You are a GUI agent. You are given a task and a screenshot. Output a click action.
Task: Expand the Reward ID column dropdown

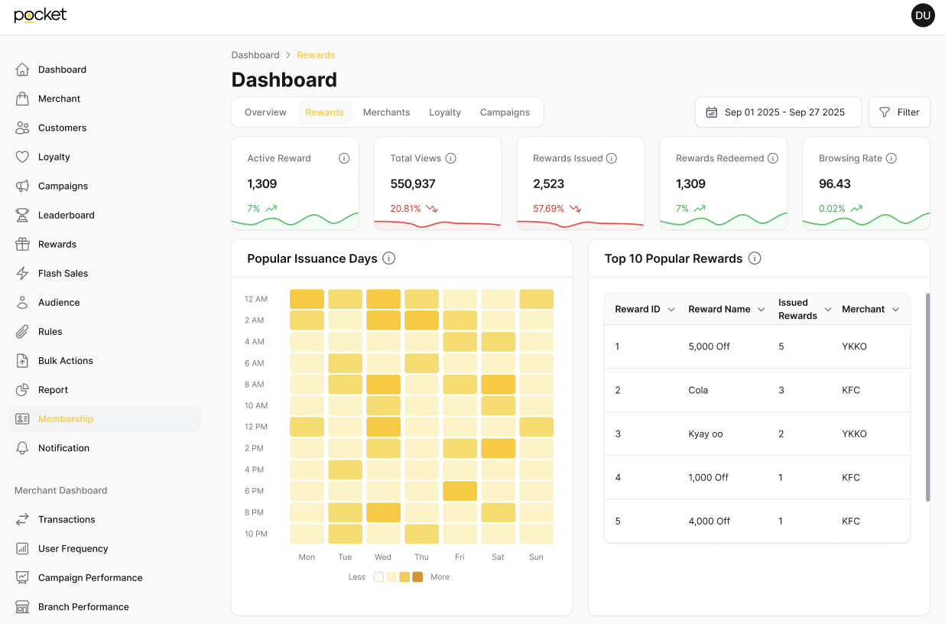tap(671, 310)
